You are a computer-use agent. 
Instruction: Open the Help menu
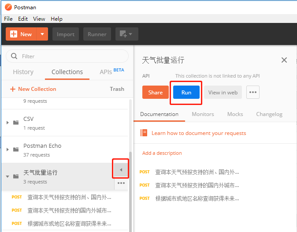[56, 19]
